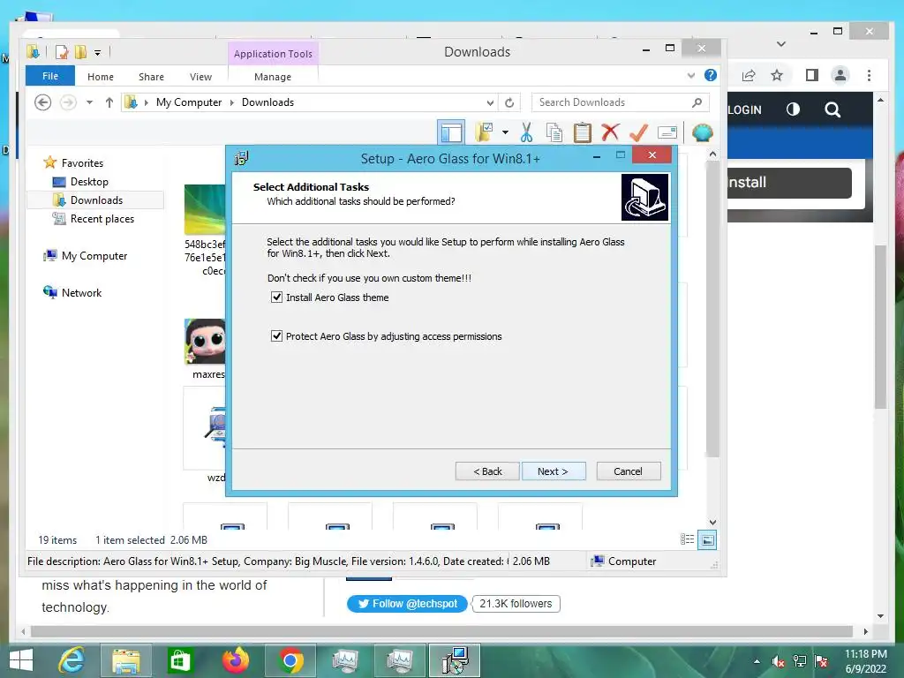Image resolution: width=904 pixels, height=678 pixels.
Task: Click the Rename toolbar icon
Action: pyautogui.click(x=667, y=132)
